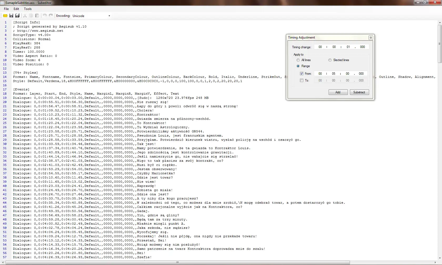Viewport: 442px width, 265px height.
Task: Click the Paste clipboard icon in the toolbar
Action: click(37, 16)
